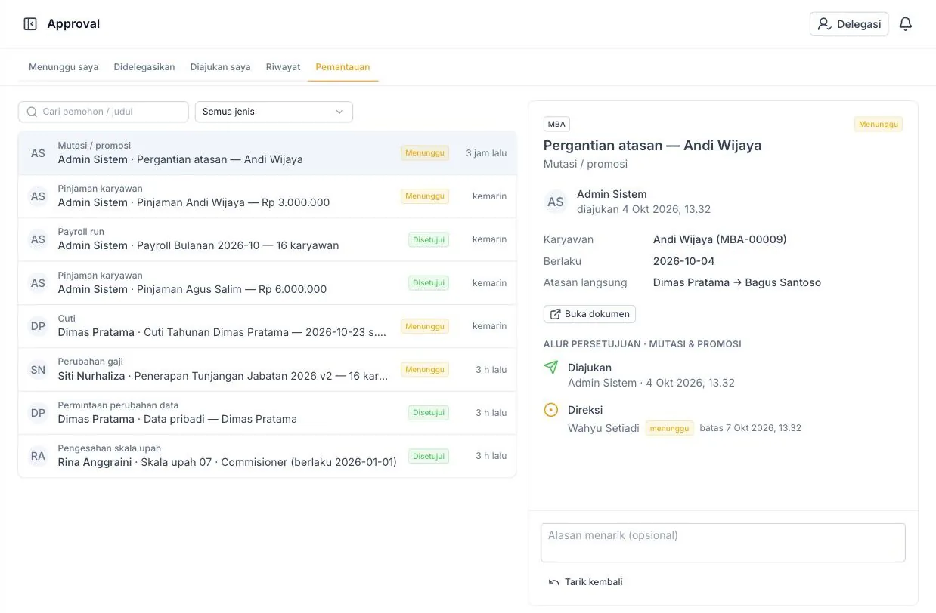The width and height of the screenshot is (936, 613).
Task: Open Skala upah 07 Commisioner request
Action: click(x=267, y=456)
